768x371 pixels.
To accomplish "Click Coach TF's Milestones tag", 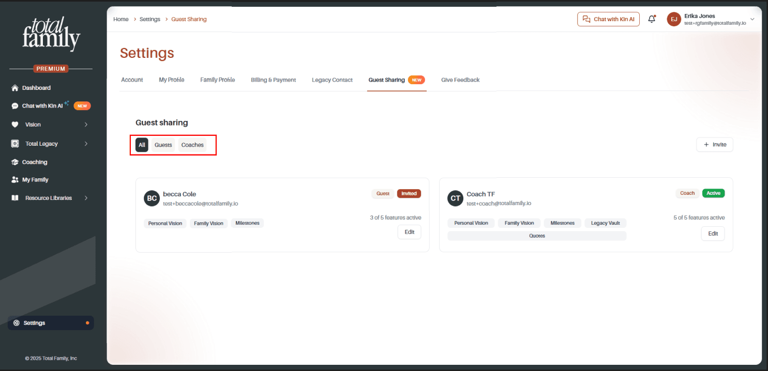I will click(562, 223).
